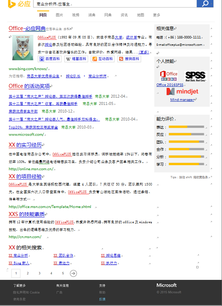Image resolution: width=222 pixels, height=306 pixels.
Task: Switch to the 图片 tab
Action: tap(59, 15)
